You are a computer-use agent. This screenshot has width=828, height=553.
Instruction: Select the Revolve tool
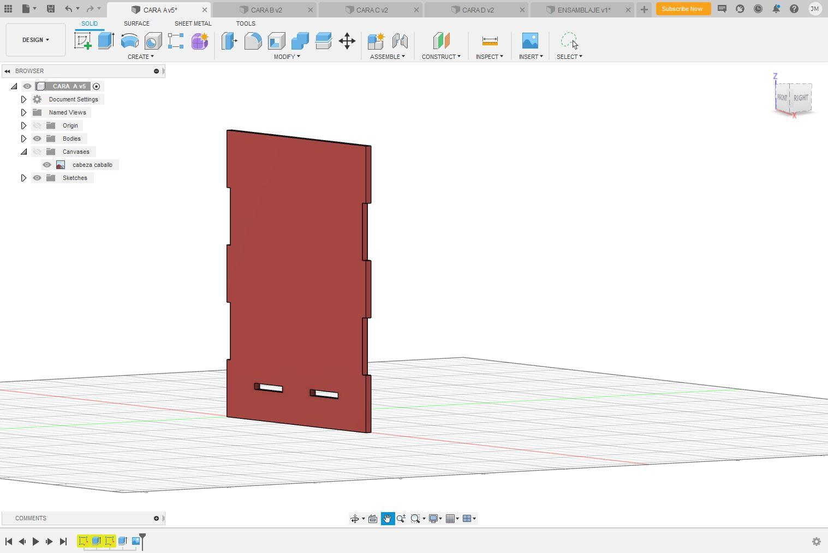[129, 41]
